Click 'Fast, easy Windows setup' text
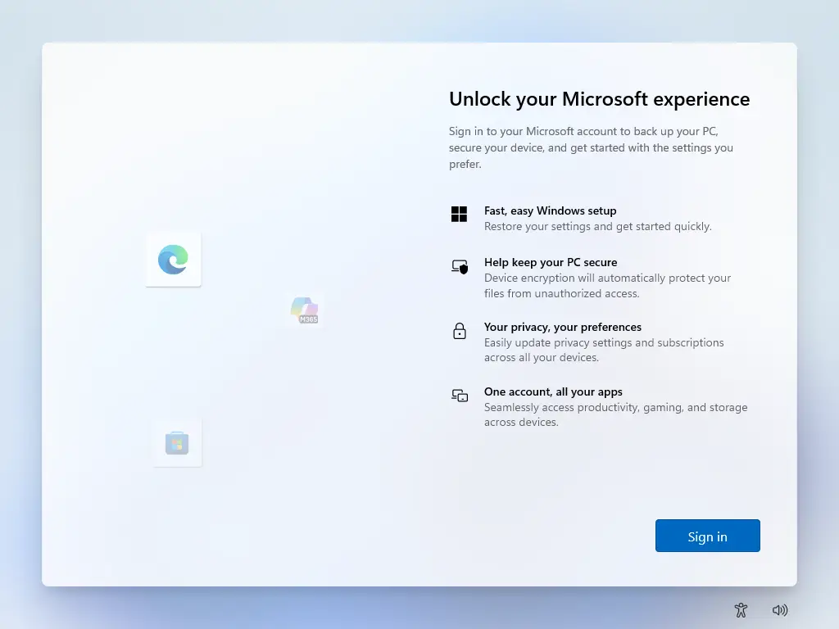The image size is (839, 629). coord(550,210)
